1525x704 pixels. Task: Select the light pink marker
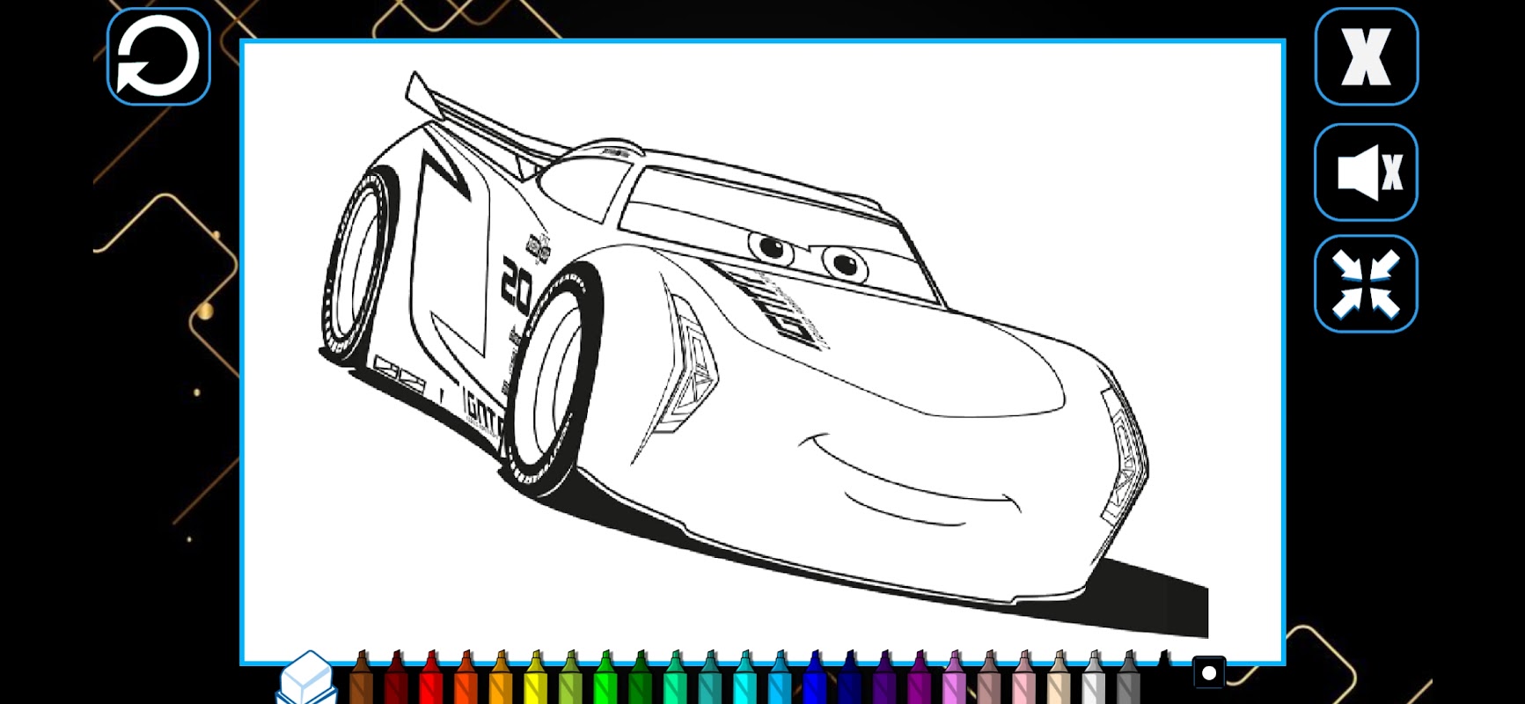pyautogui.click(x=1024, y=678)
